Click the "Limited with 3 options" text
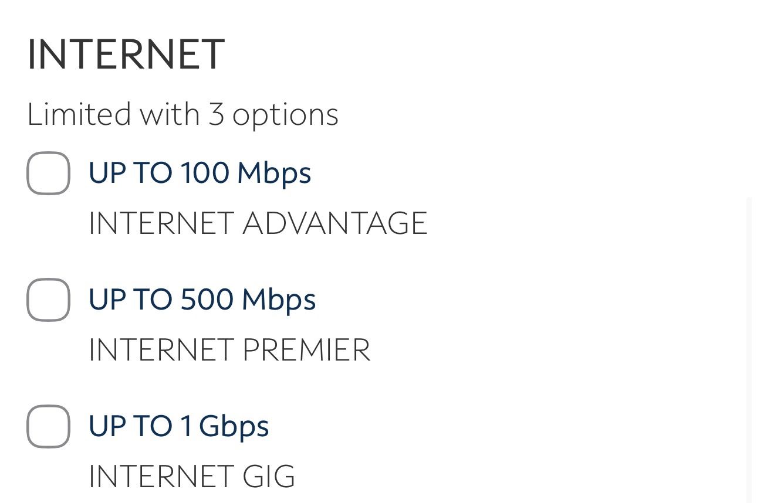The image size is (757, 503). 183,114
